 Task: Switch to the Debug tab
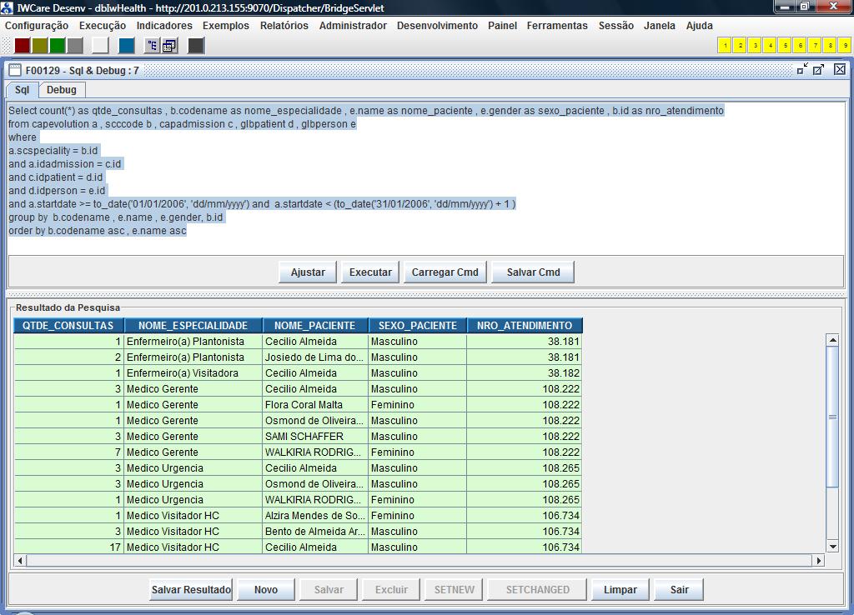tap(62, 90)
